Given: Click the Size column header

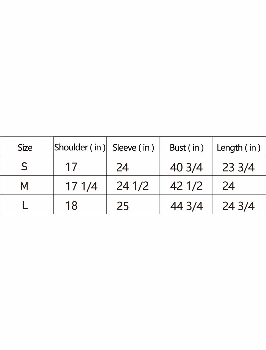Looking at the screenshot, I should pos(25,147).
